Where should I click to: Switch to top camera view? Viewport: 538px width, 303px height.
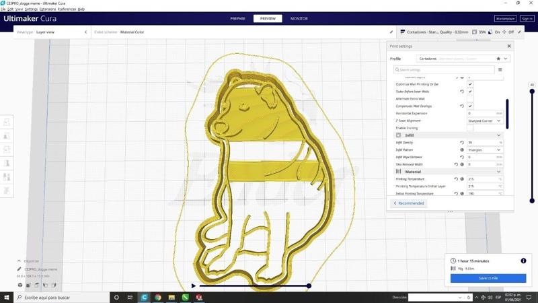coord(37,285)
